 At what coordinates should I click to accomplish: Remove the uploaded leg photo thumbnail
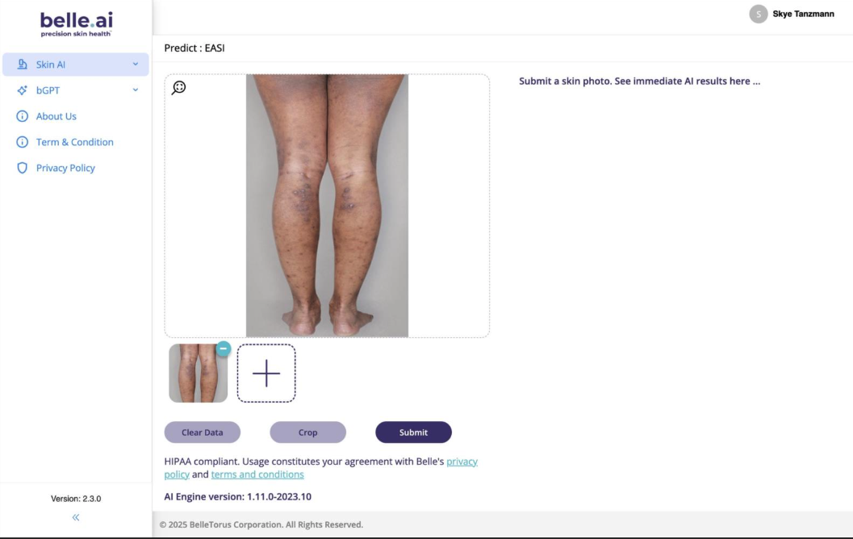(223, 349)
